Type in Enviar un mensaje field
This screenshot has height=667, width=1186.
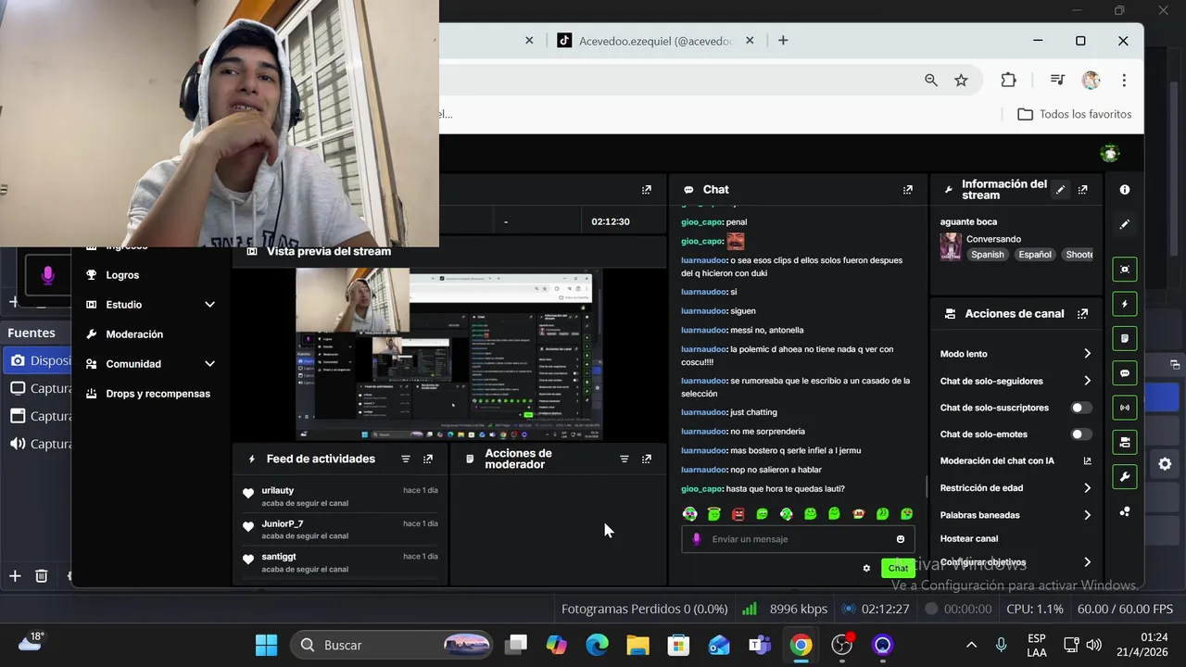[x=798, y=539]
